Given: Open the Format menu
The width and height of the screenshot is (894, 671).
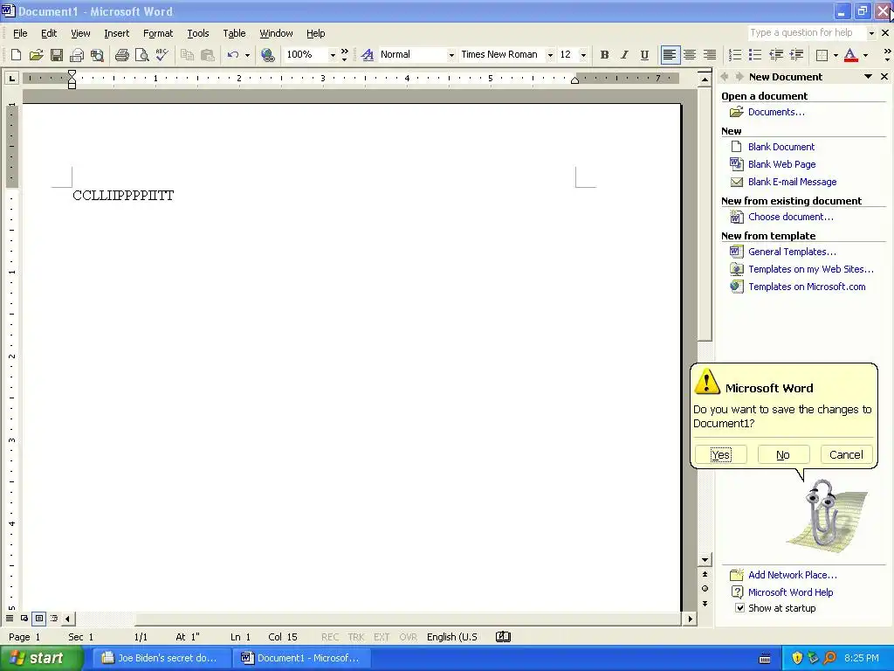Looking at the screenshot, I should (x=158, y=33).
